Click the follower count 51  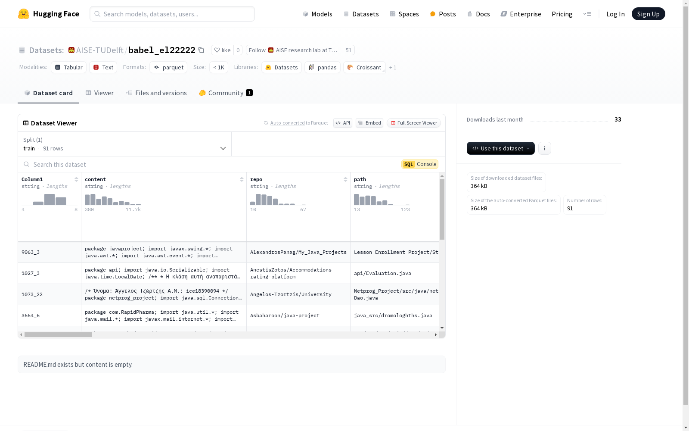(349, 50)
